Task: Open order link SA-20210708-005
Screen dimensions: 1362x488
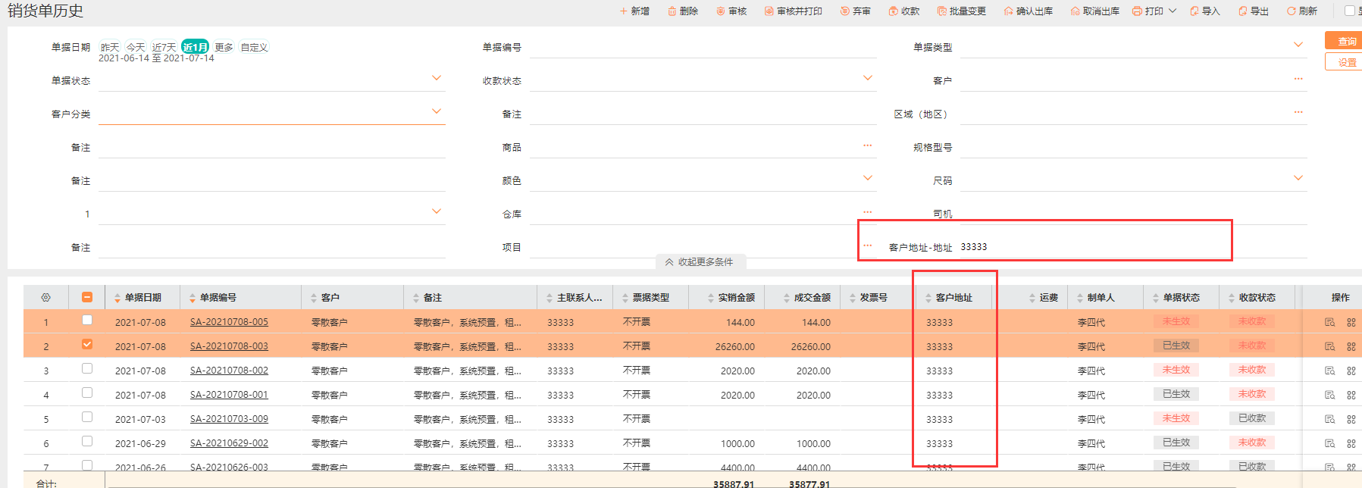Action: [x=229, y=322]
